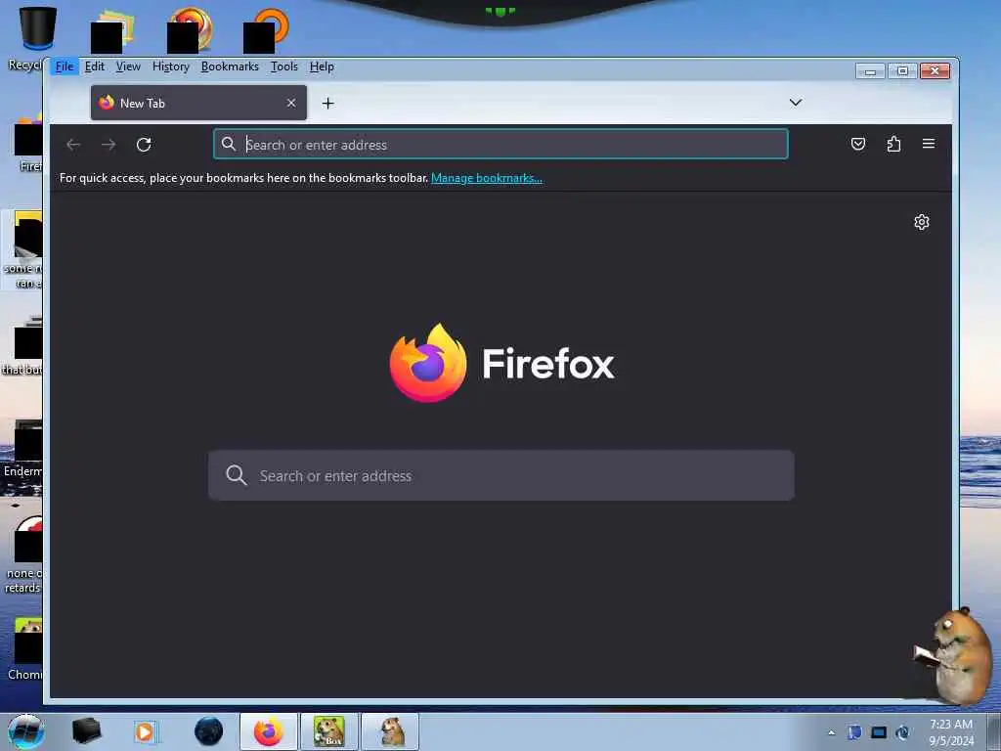Image resolution: width=1001 pixels, height=751 pixels.
Task: Close the New Tab tab
Action: click(x=291, y=103)
